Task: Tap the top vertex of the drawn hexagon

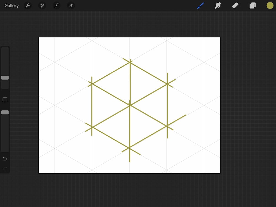Action: coord(130,62)
